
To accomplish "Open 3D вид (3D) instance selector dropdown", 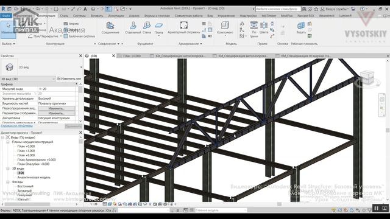I will [28, 78].
